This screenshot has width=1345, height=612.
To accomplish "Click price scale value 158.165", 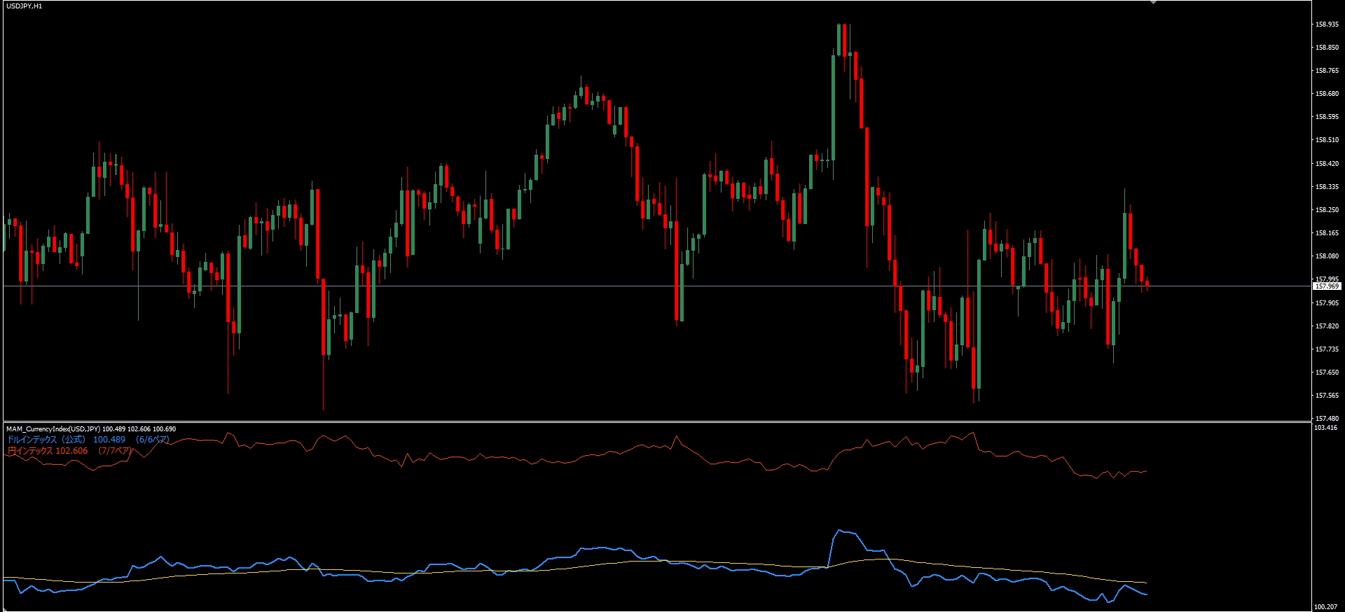I will tap(1327, 233).
